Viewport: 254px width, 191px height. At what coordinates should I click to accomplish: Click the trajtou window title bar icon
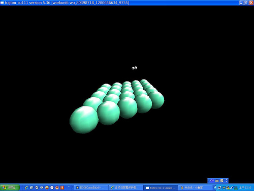(x=2, y=3)
